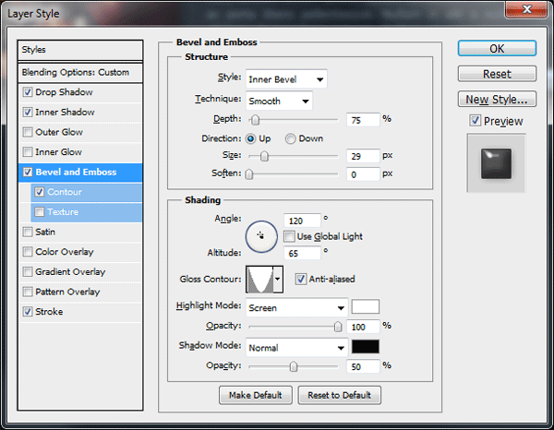Viewport: 554px width, 430px height.
Task: Click the Size value field showing 29
Action: click(x=363, y=156)
